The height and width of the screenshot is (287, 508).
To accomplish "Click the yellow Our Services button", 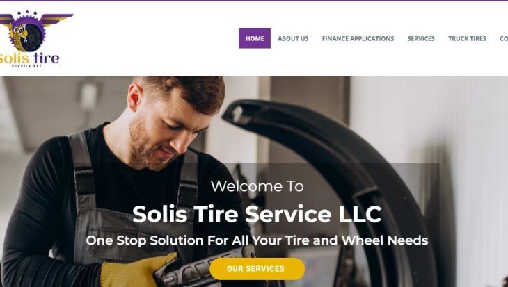I will click(257, 268).
